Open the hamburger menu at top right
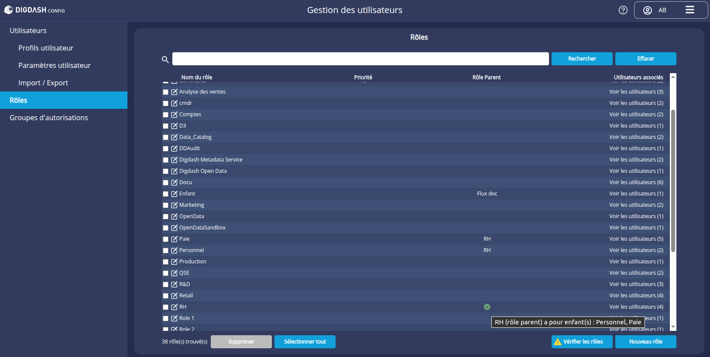 (x=689, y=10)
